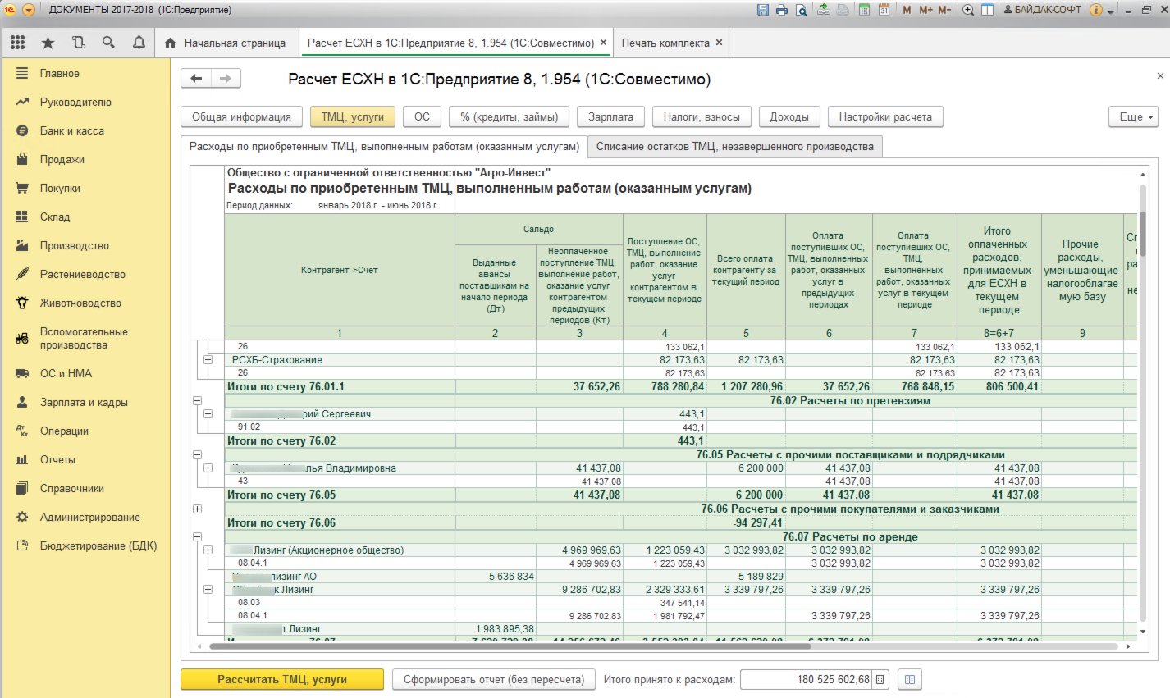Image resolution: width=1170 pixels, height=698 pixels.
Task: Open the sections grid menu icon
Action: [x=18, y=43]
